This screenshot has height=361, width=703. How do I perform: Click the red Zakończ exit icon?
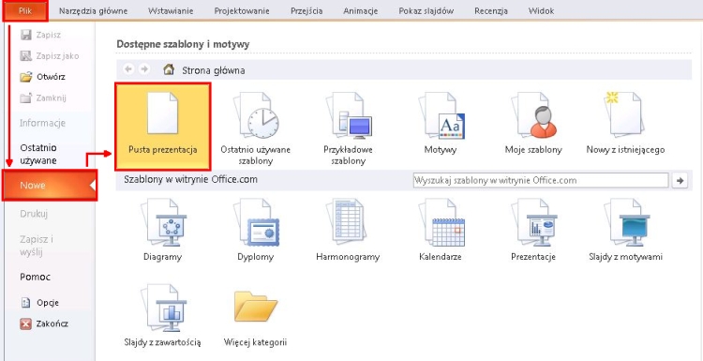26,323
